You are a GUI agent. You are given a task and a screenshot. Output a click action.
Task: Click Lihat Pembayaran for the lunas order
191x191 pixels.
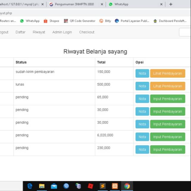pos(167,86)
